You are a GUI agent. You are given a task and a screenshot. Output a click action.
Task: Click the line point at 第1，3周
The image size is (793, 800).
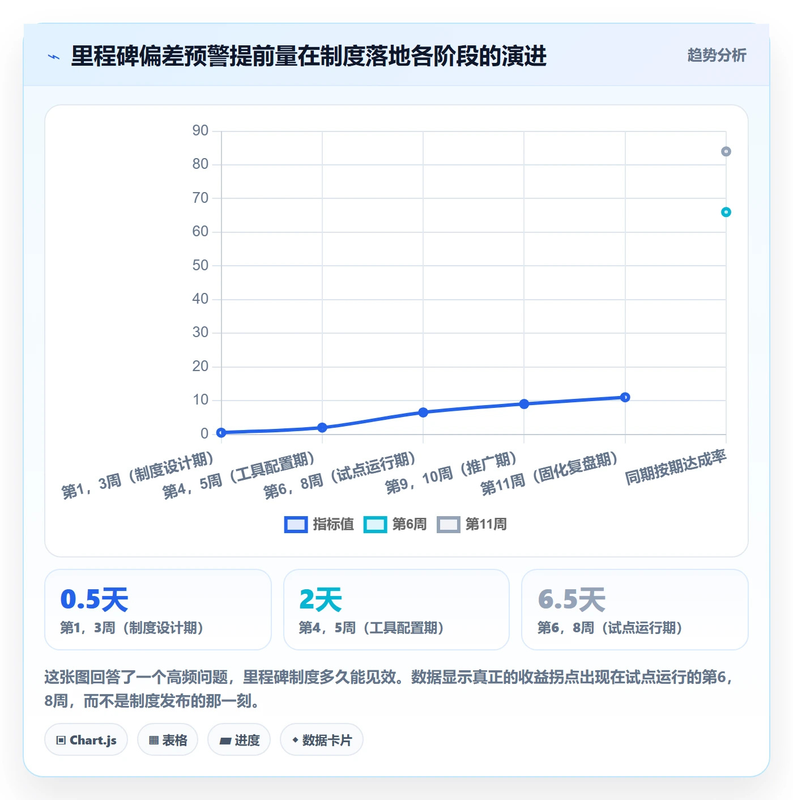point(221,432)
